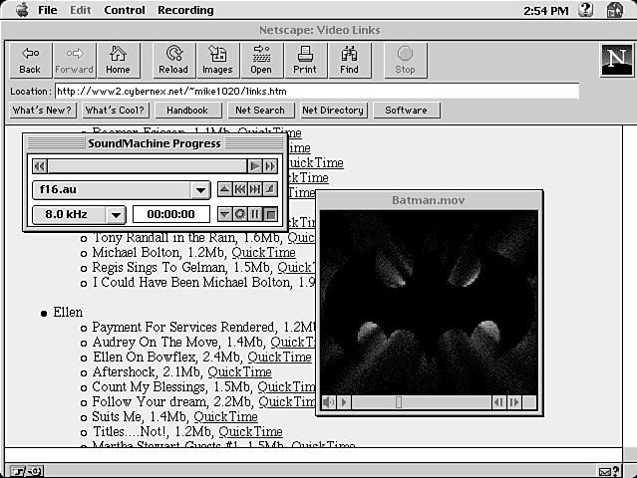This screenshot has height=478, width=637.
Task: Click the Location URL field
Action: click(x=316, y=91)
